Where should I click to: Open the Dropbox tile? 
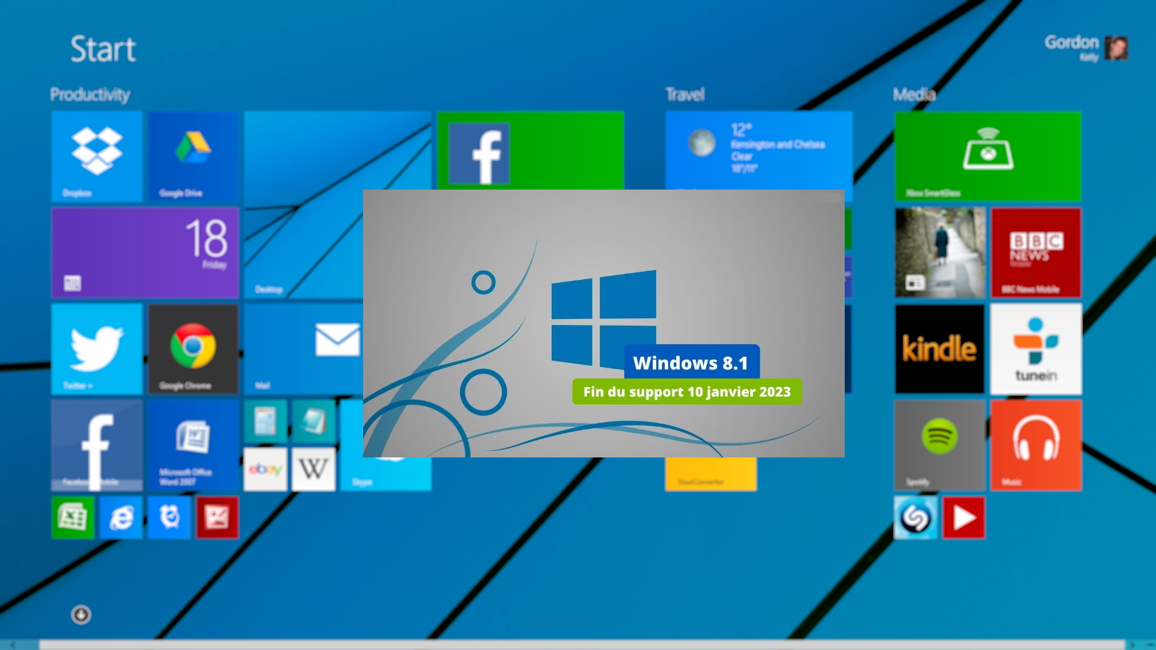click(x=97, y=156)
